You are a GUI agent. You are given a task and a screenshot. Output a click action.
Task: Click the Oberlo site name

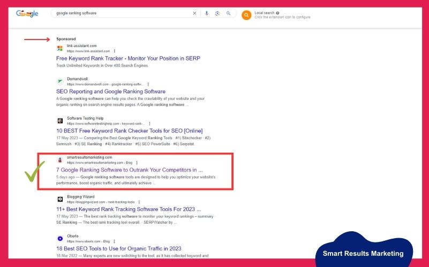pyautogui.click(x=72, y=236)
